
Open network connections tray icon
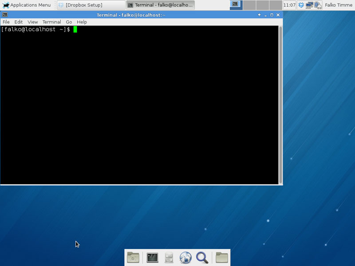tap(309, 5)
